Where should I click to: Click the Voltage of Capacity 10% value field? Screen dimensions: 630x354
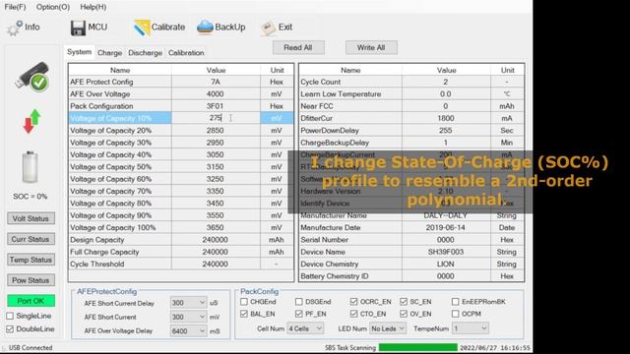click(216, 118)
